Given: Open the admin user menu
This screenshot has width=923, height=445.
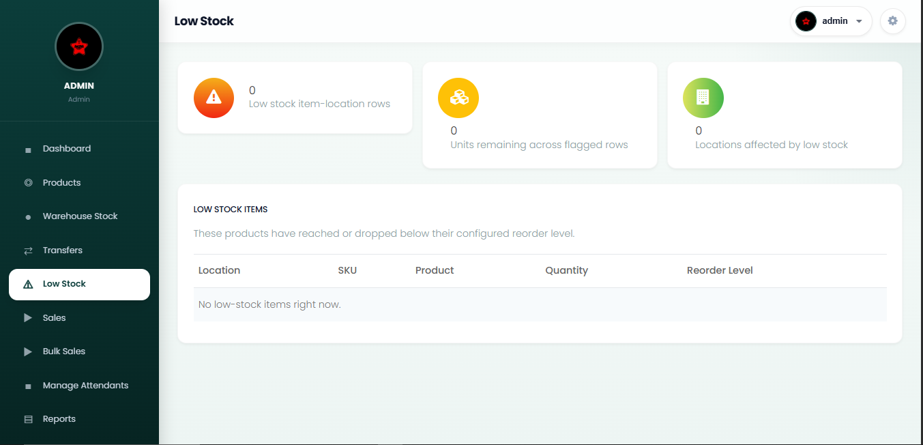Looking at the screenshot, I should coord(831,21).
